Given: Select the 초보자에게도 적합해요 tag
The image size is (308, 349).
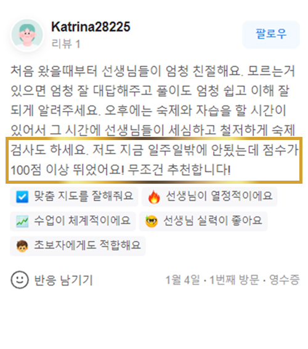Looking at the screenshot, I should click(x=78, y=246).
